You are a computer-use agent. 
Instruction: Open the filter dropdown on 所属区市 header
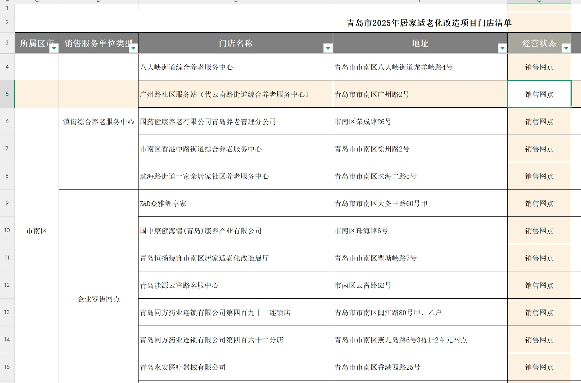(x=53, y=47)
